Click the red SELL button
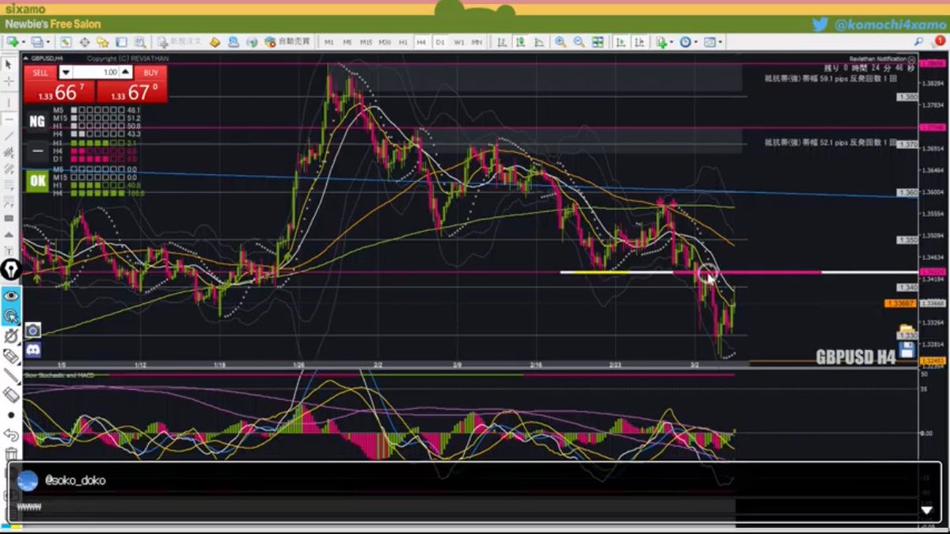 click(x=40, y=72)
